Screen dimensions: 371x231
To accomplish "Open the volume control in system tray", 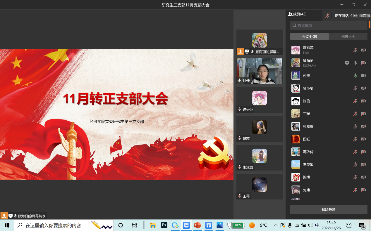I will (x=310, y=225).
